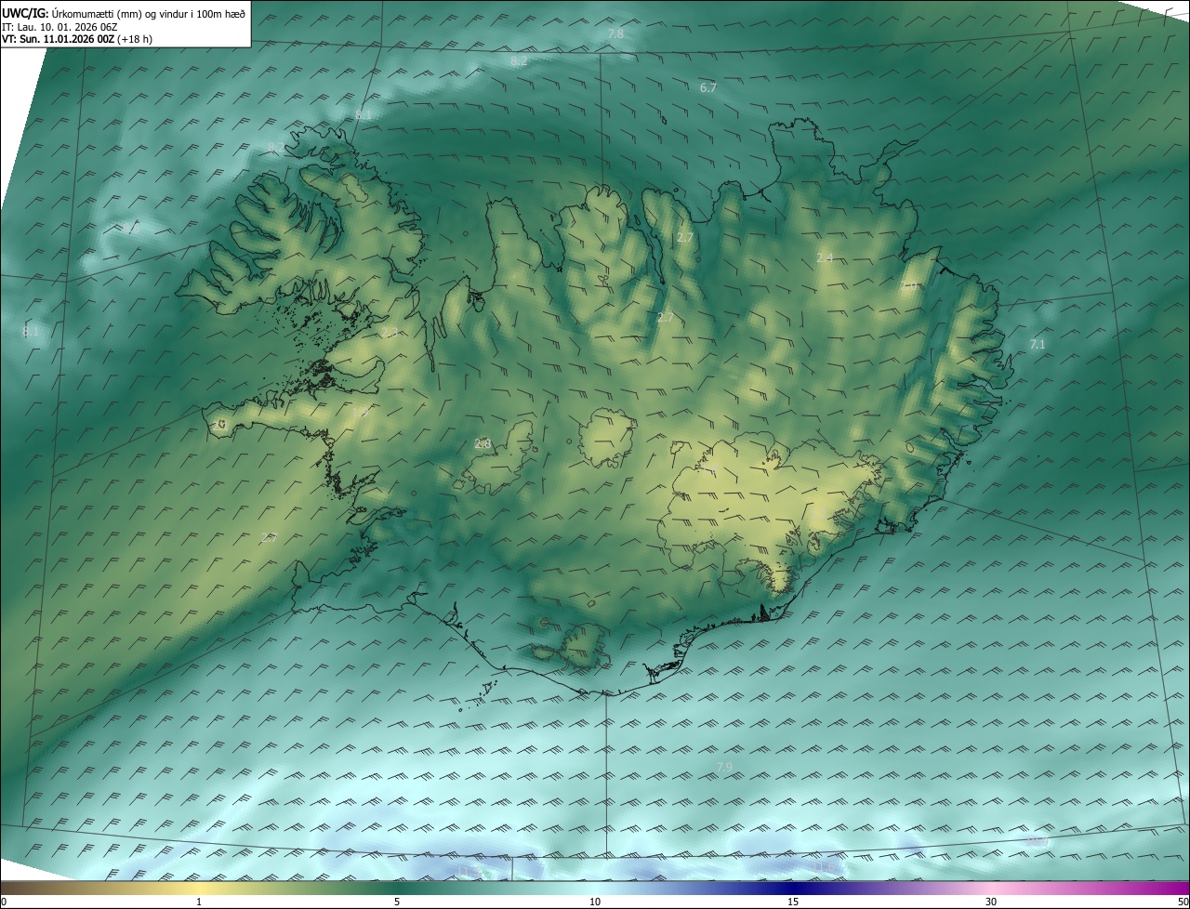Click the colorbar tick label 50
Viewport: 1190px width, 909px height.
(1183, 902)
